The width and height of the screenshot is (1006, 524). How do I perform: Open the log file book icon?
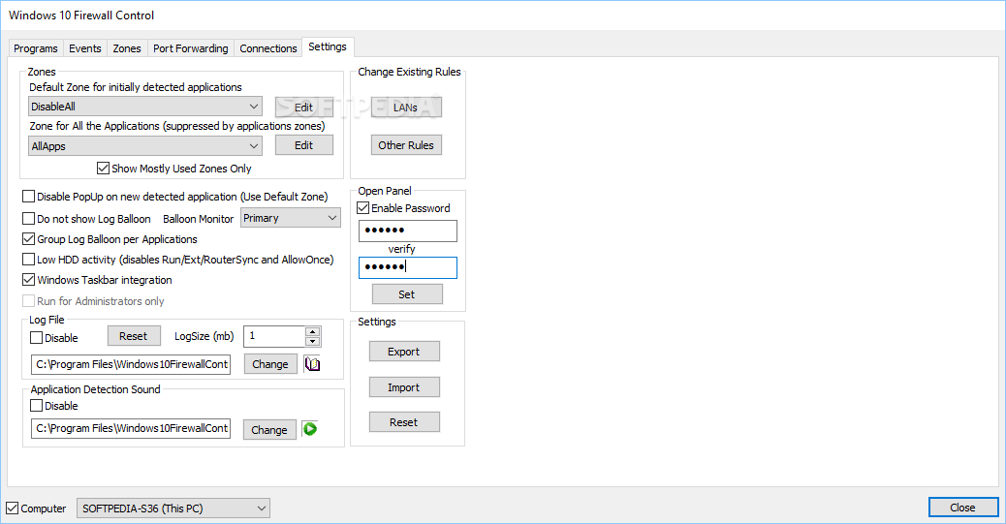click(x=312, y=364)
